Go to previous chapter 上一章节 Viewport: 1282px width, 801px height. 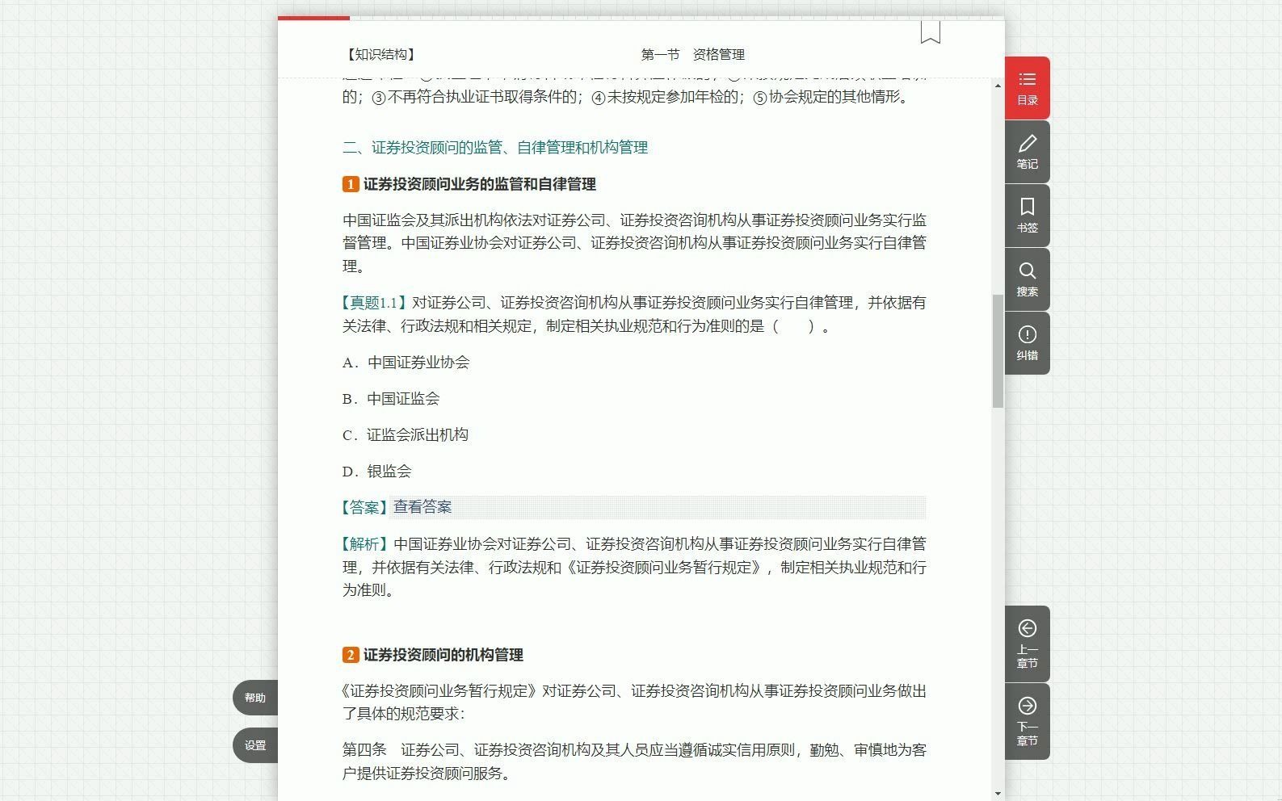[x=1027, y=644]
